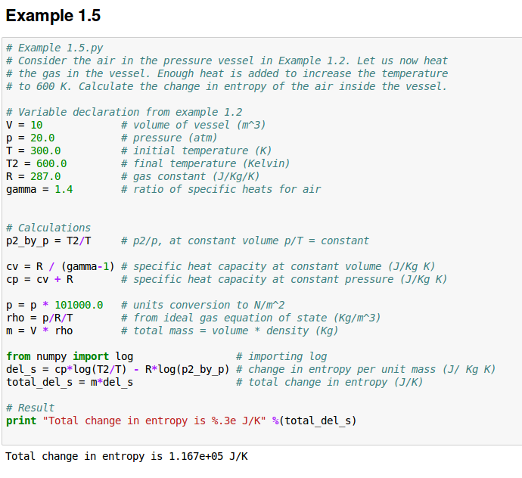Click the "p = 20.0" pressure assignment
Screen dimensions: 522x478
[x=30, y=138]
